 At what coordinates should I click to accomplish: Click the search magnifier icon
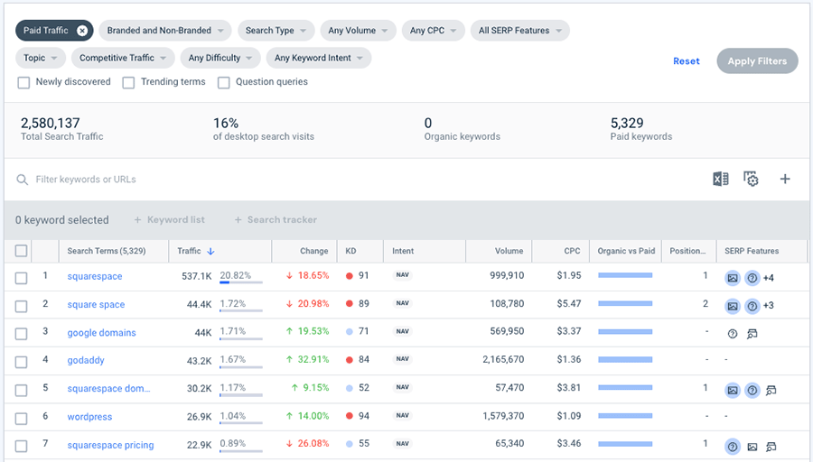click(x=22, y=180)
